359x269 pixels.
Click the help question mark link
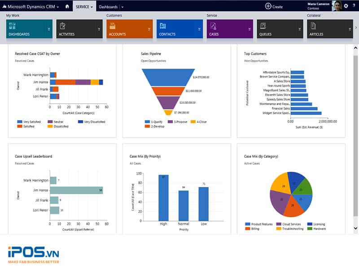pos(354,6)
